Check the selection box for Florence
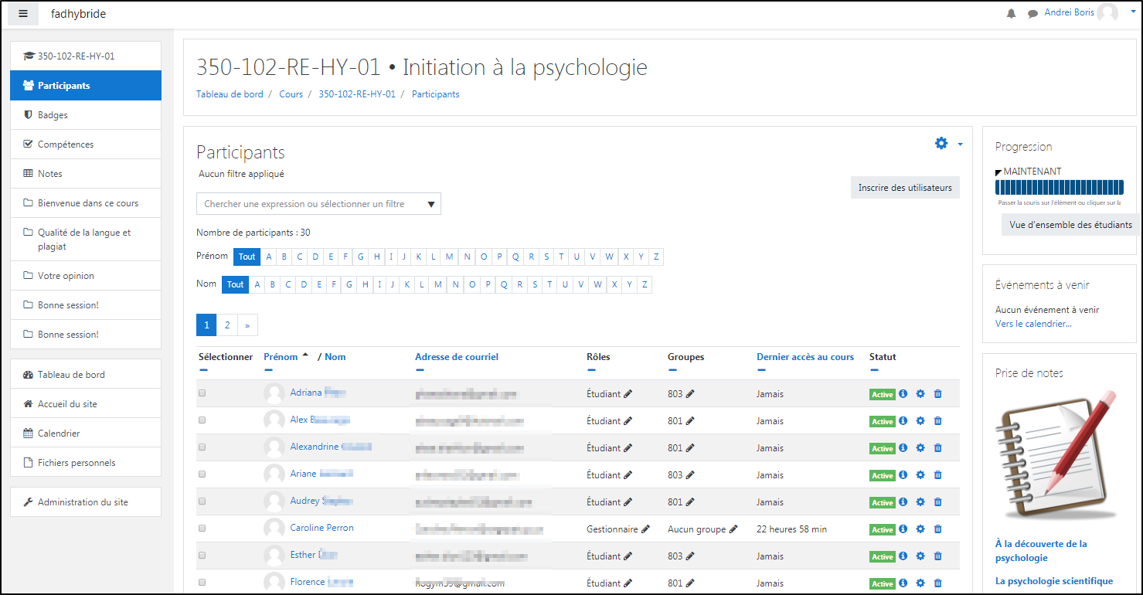Screen dimensions: 1143x595 202,583
